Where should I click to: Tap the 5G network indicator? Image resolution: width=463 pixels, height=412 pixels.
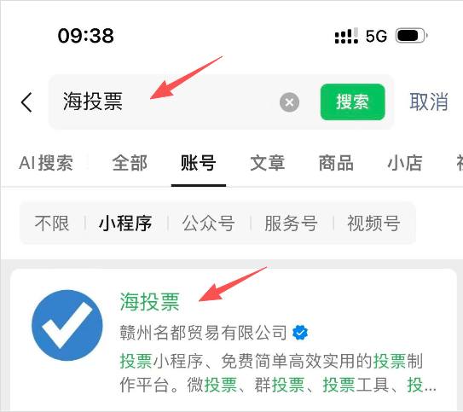(x=376, y=37)
